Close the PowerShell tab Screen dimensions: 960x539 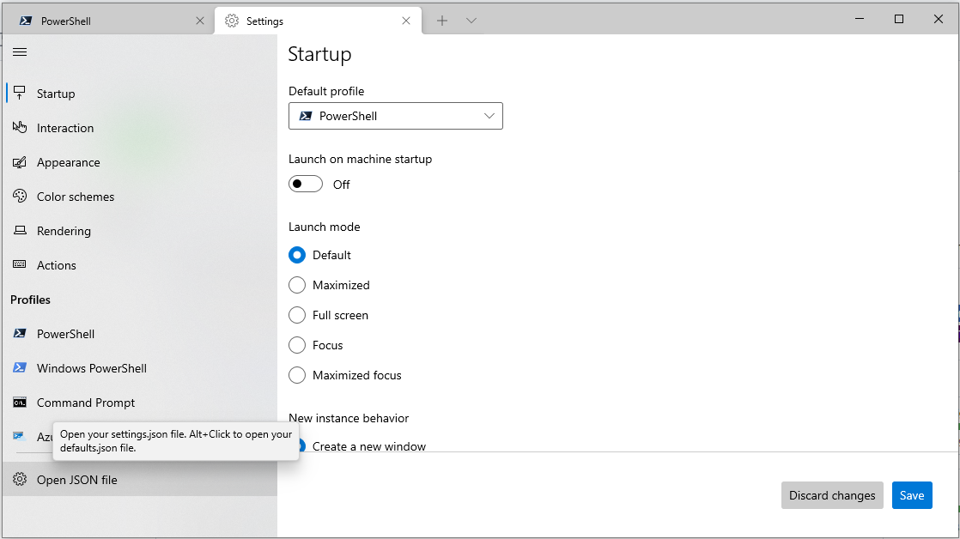point(199,21)
